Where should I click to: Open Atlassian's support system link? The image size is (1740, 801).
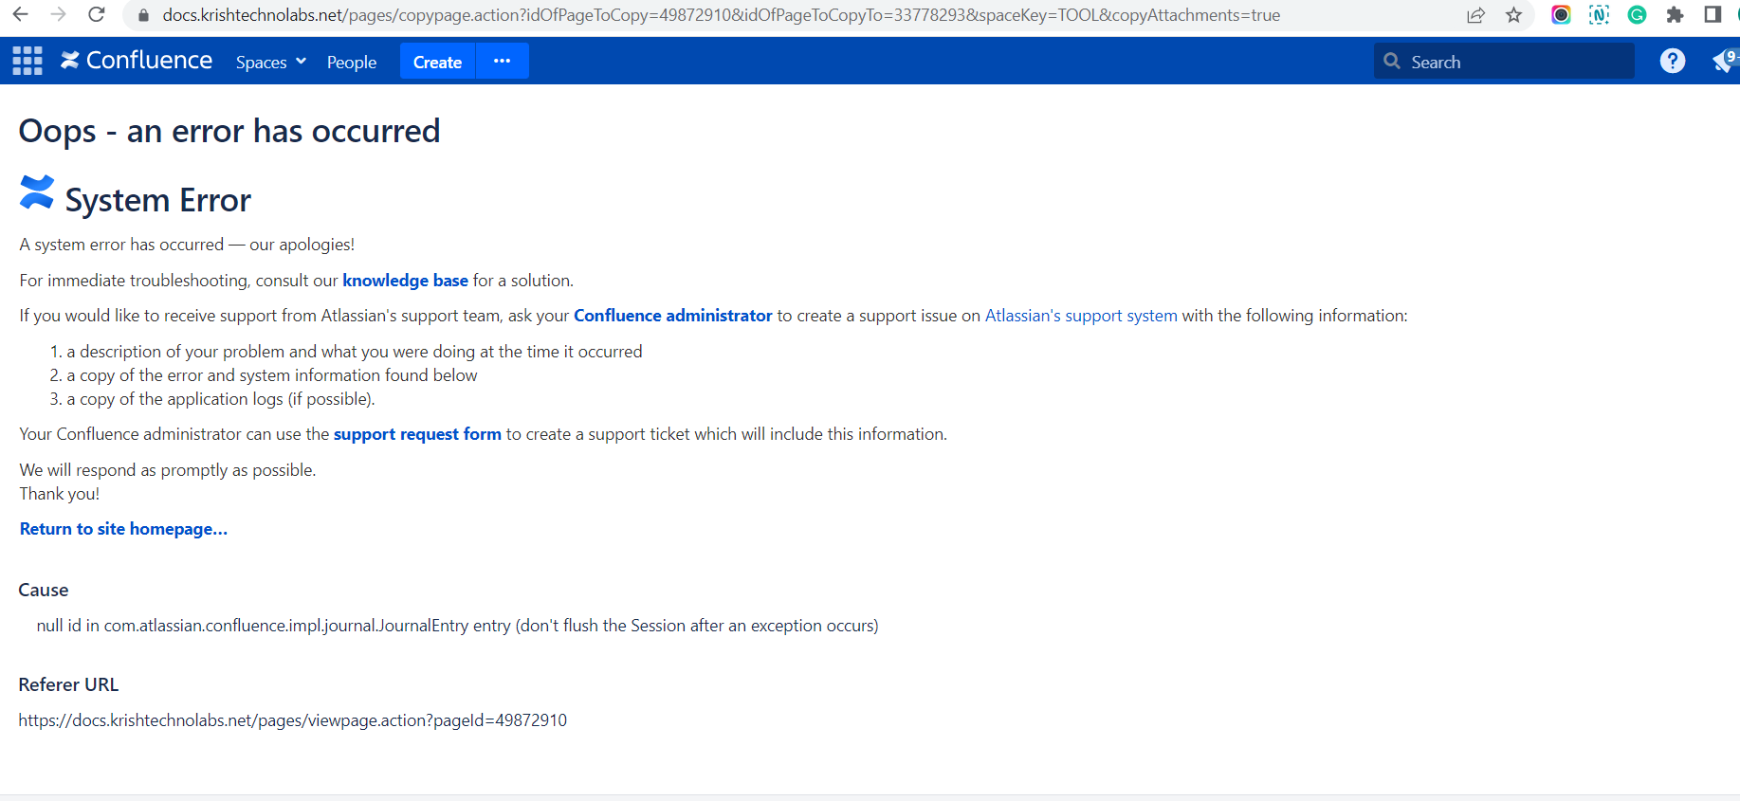coord(1081,316)
